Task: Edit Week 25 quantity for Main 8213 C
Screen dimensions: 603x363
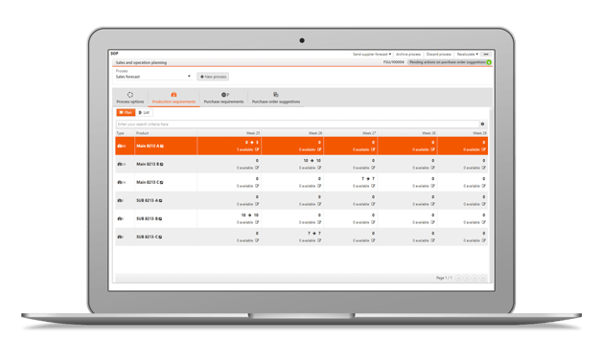Action: click(257, 186)
